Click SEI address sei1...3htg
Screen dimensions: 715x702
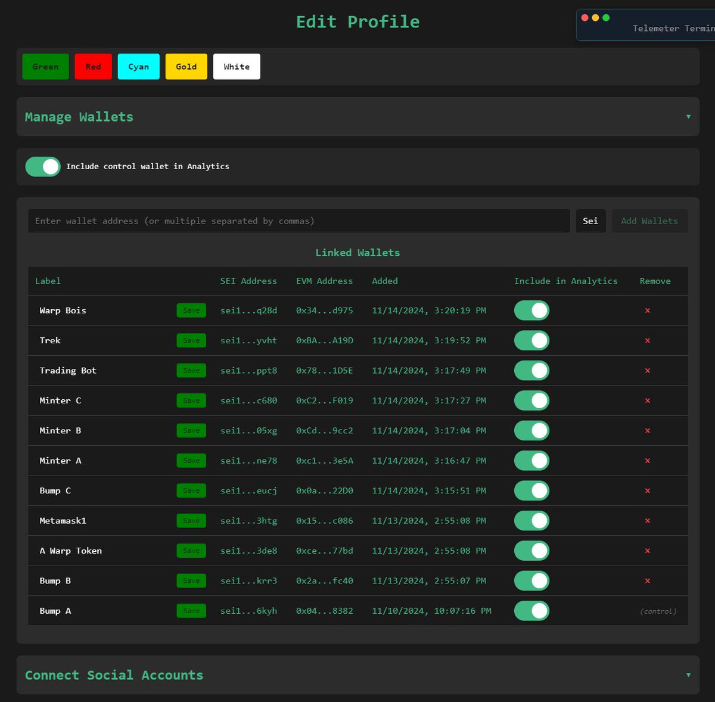(248, 521)
